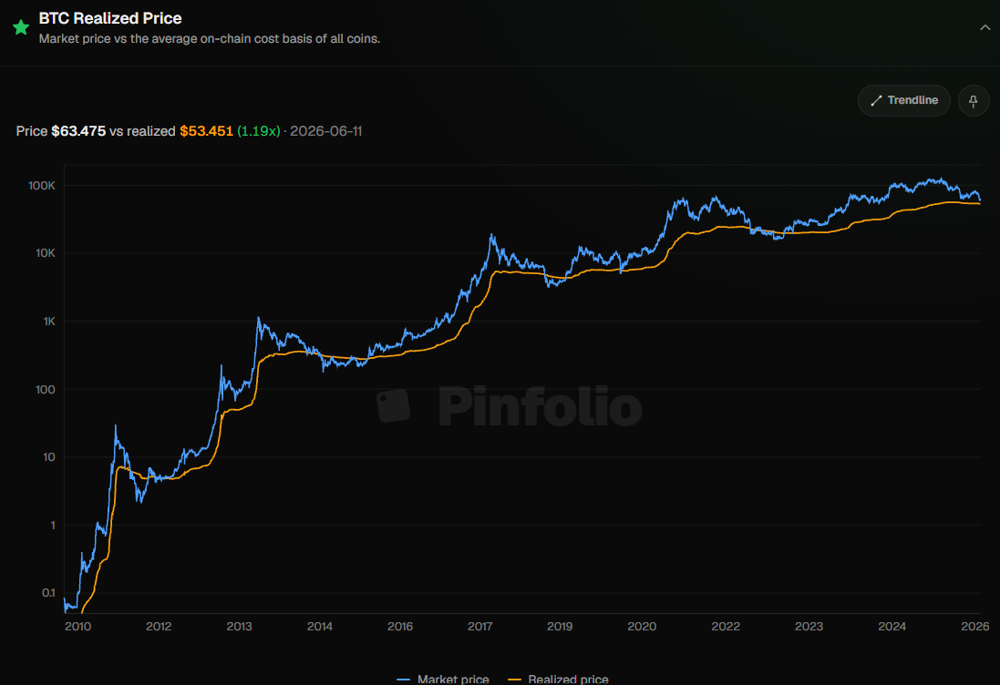Toggle Market price series in legend
This screenshot has height=685, width=1000.
pos(443,680)
